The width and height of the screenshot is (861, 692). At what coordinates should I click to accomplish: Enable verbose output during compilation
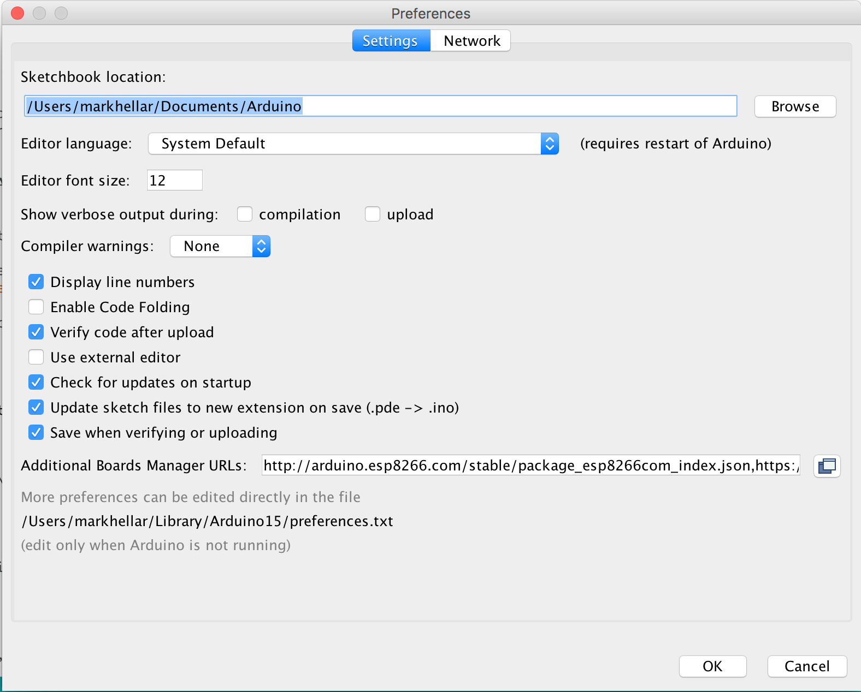(x=245, y=214)
